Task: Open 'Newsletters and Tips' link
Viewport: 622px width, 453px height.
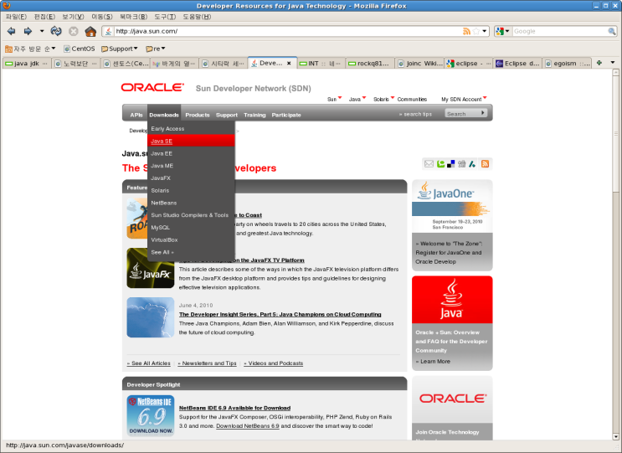Action: pos(207,363)
